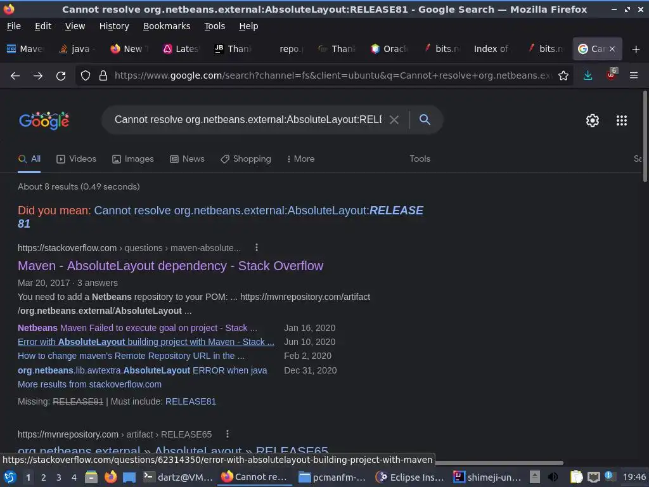Open Google quick settings gear
The height and width of the screenshot is (487, 649).
(x=593, y=120)
